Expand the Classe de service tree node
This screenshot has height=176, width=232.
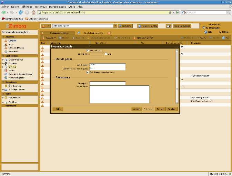pyautogui.click(x=3, y=60)
